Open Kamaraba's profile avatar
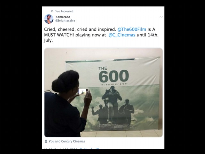The width and height of the screenshot is (205, 154). point(49,19)
